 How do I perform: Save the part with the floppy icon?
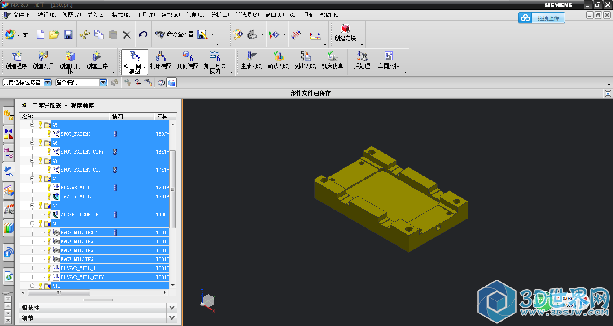68,34
